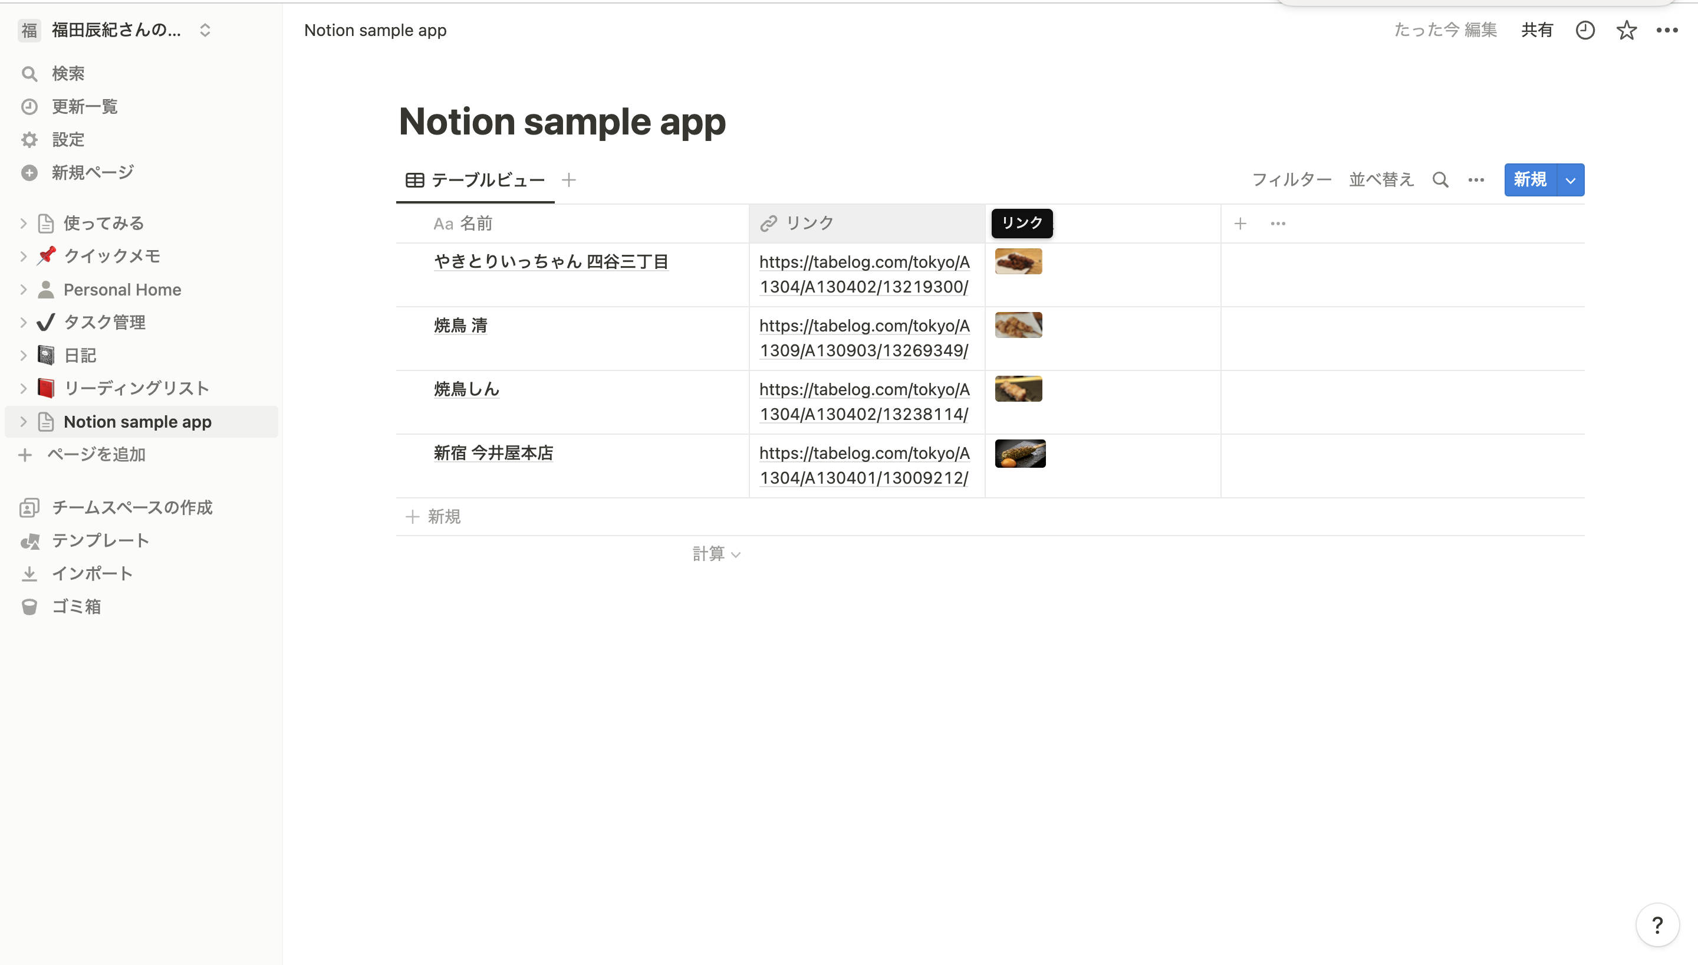Click the 並べ替え sort button
Screen dimensions: 1698x965
tap(1381, 180)
